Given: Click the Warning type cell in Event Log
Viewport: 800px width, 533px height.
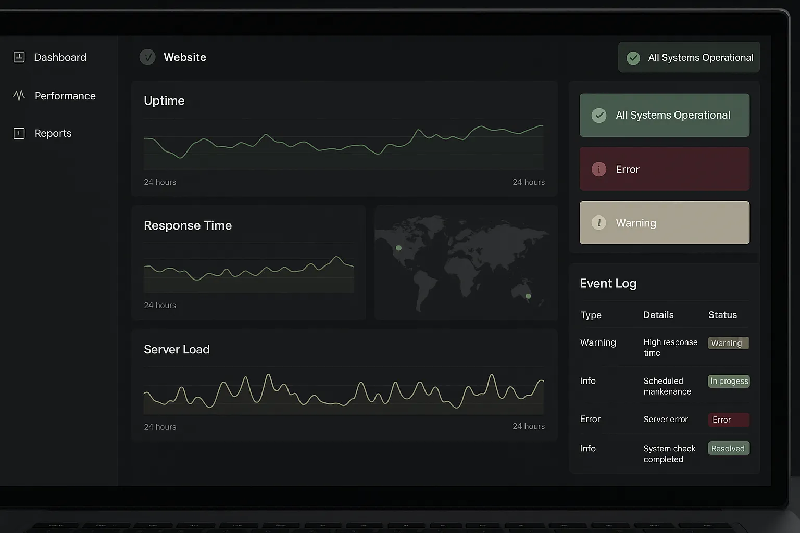Looking at the screenshot, I should click(598, 342).
